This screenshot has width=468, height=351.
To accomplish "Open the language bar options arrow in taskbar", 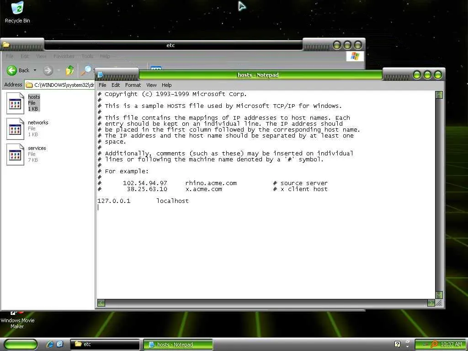I will (408, 346).
